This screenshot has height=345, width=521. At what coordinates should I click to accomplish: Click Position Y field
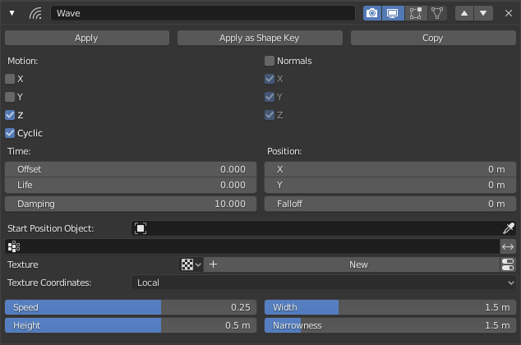pyautogui.click(x=390, y=185)
